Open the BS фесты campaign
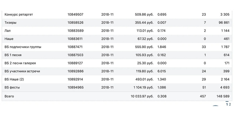 coord(12,87)
